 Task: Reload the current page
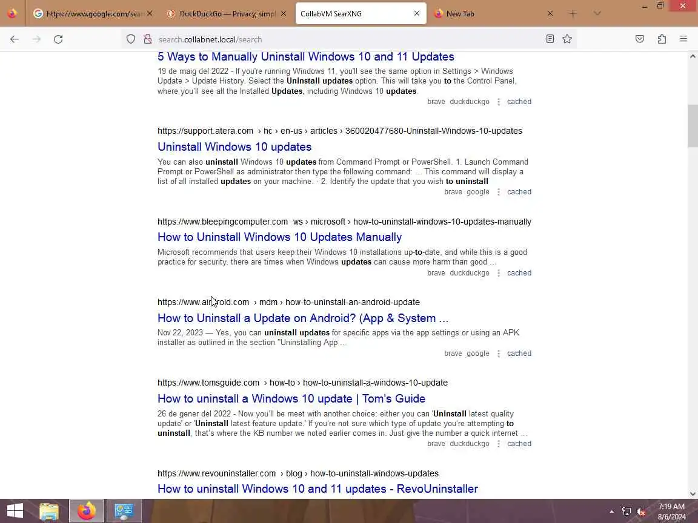tap(58, 39)
